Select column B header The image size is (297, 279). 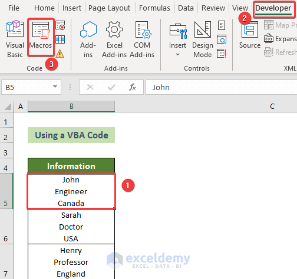(x=71, y=107)
